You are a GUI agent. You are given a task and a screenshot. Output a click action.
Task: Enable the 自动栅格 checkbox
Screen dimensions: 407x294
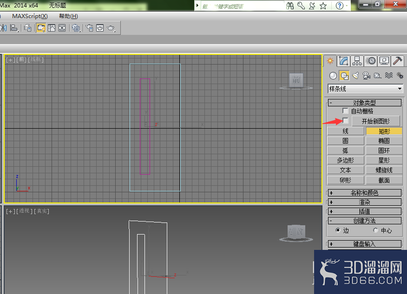345,111
